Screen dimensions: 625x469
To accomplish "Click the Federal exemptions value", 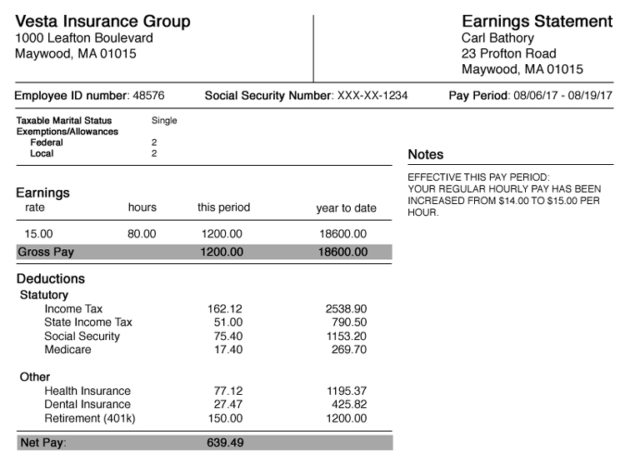I will coord(154,142).
